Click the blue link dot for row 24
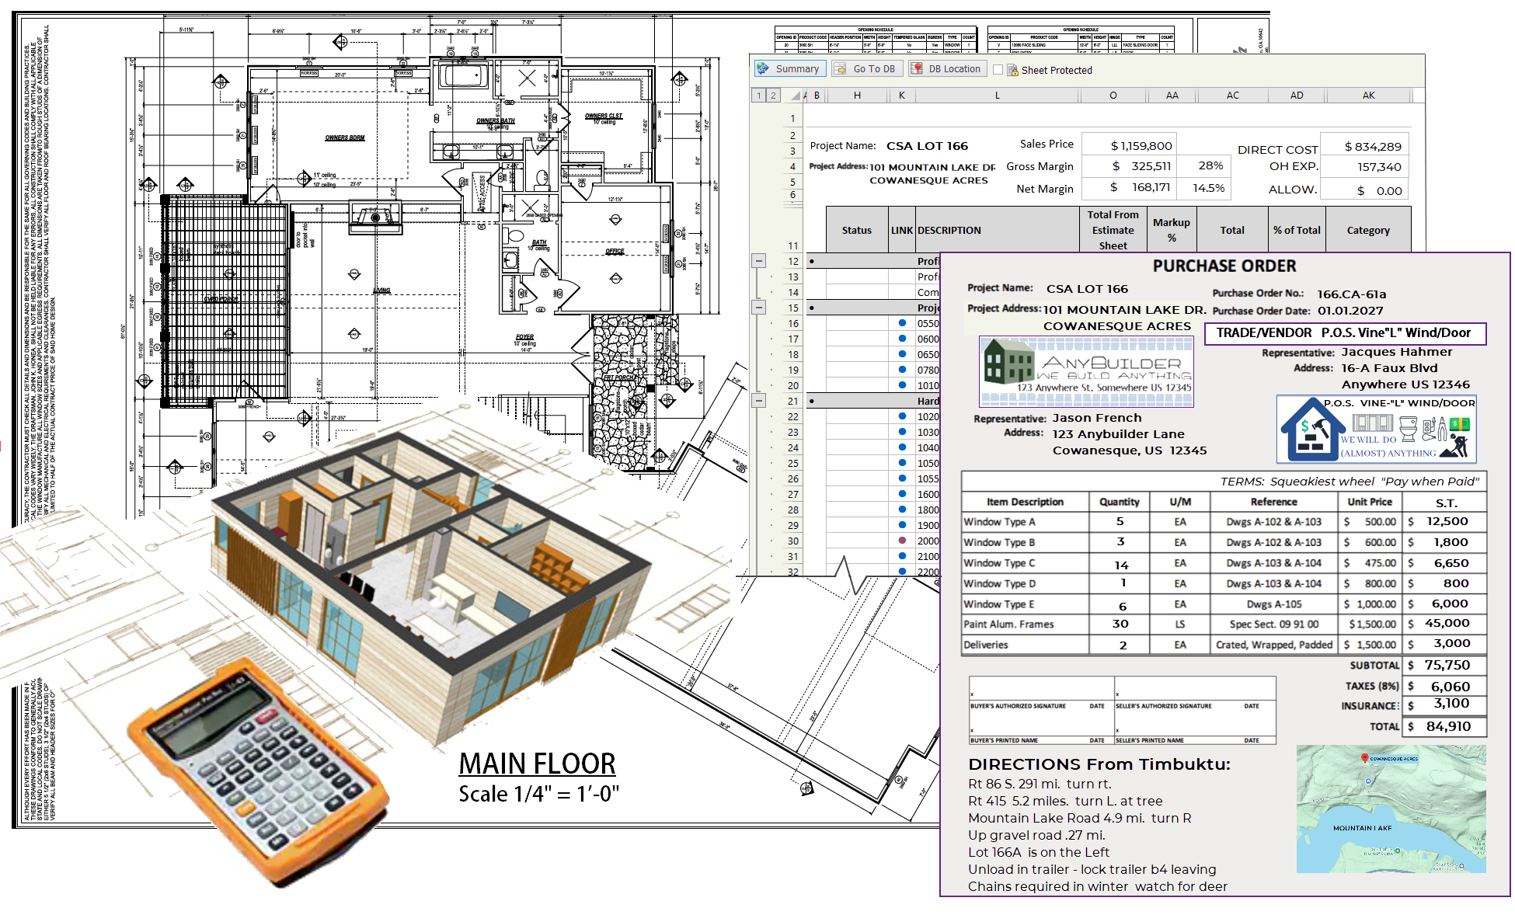This screenshot has height=915, width=1515. point(902,447)
